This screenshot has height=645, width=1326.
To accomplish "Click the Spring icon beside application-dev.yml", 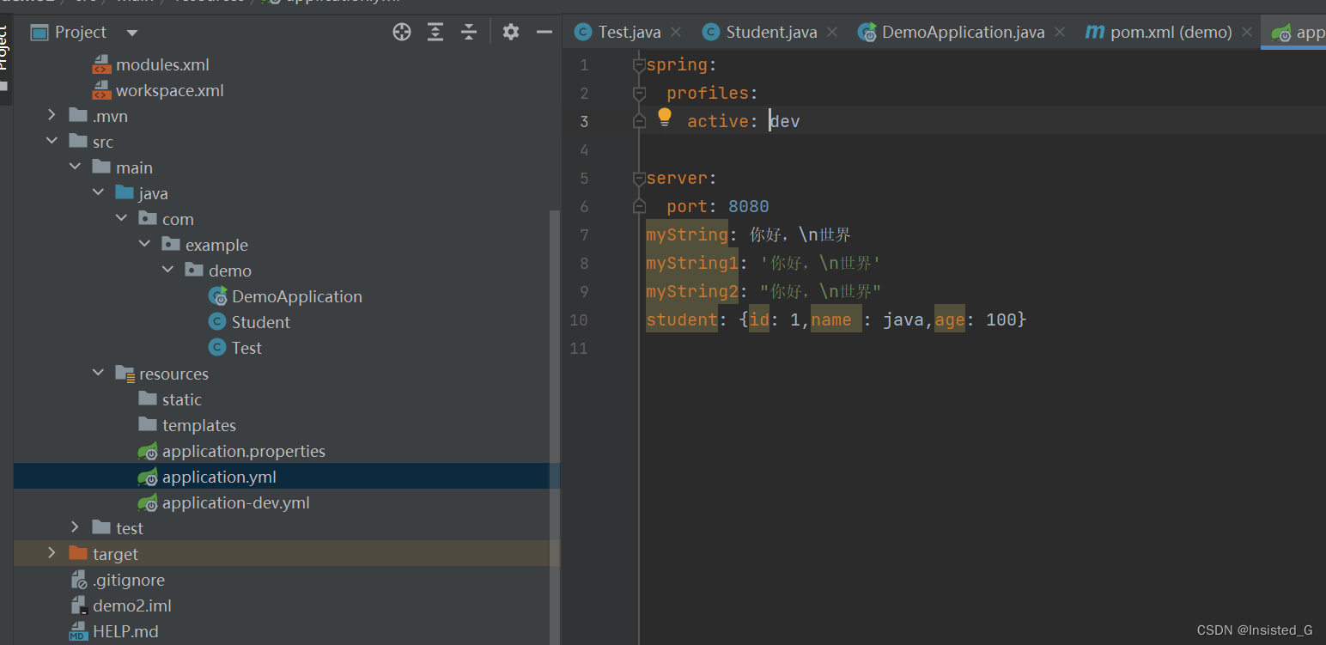I will [x=148, y=502].
